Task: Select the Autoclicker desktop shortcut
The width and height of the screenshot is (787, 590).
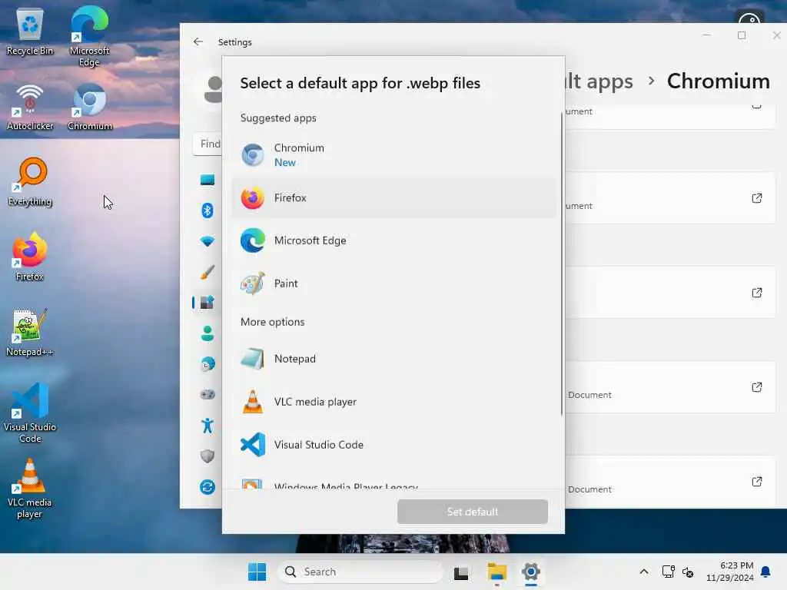Action: coord(30,108)
